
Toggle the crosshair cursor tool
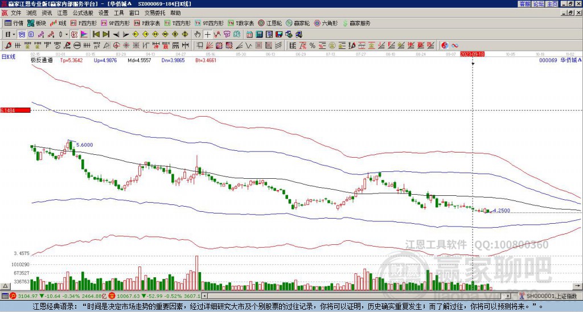(207, 34)
